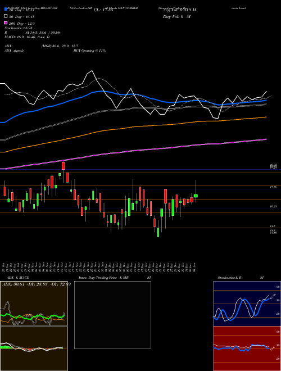Click the tallest red candlestick near the 12 Nov peak
This screenshot has height=371, width=281.
tap(63, 166)
